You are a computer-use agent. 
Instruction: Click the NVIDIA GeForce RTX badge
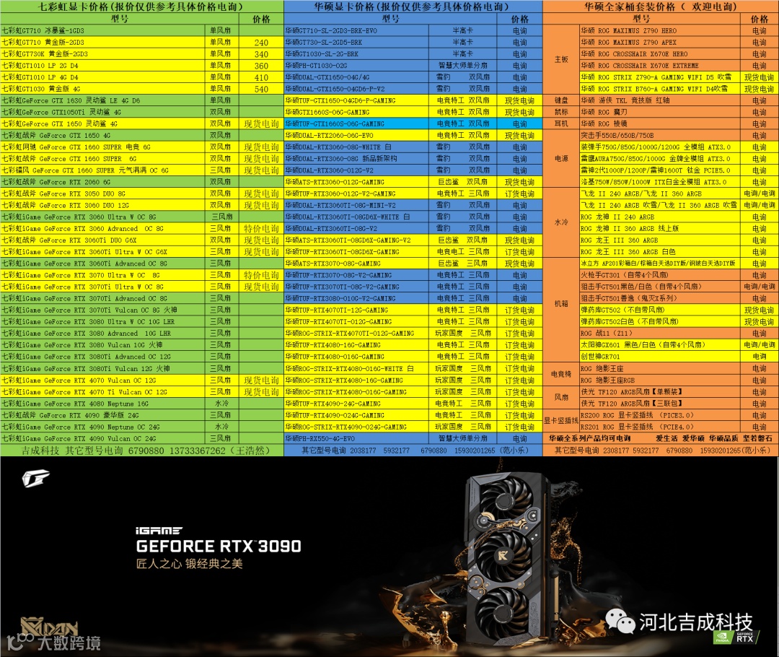coord(736,637)
